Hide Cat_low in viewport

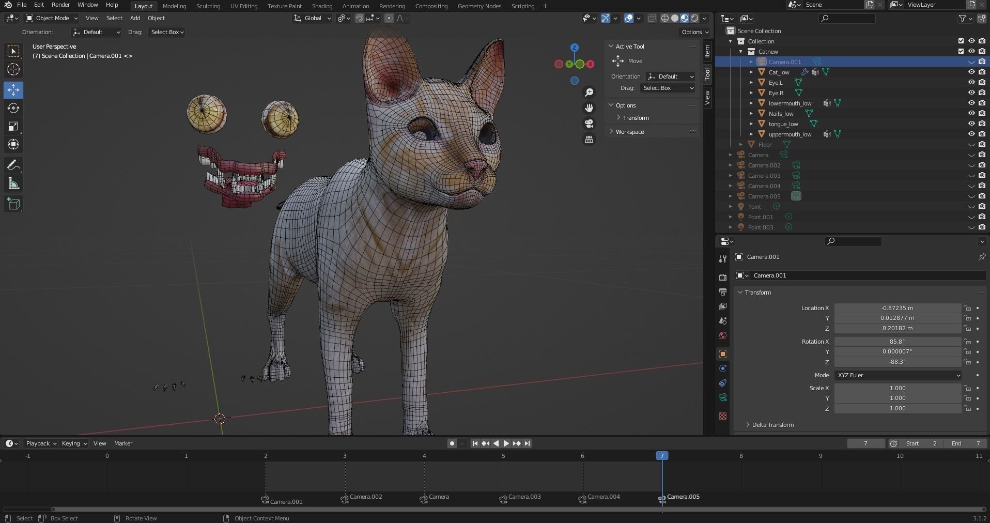tap(971, 72)
